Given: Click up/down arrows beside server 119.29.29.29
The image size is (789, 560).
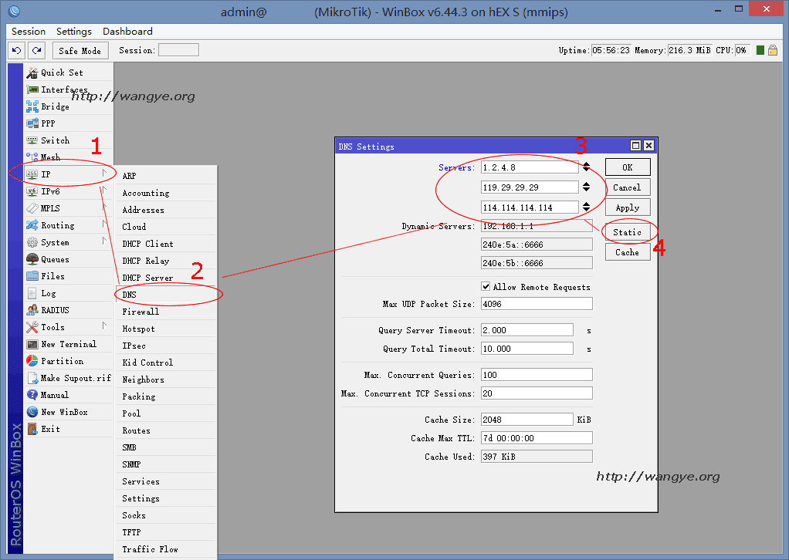Looking at the screenshot, I should point(586,187).
